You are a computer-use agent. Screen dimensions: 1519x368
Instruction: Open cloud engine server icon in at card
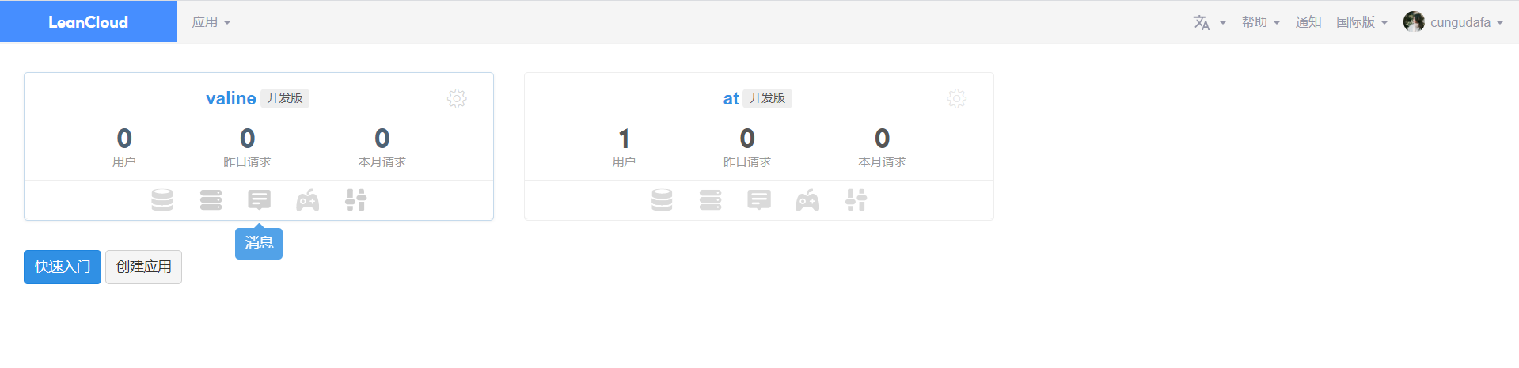[710, 200]
